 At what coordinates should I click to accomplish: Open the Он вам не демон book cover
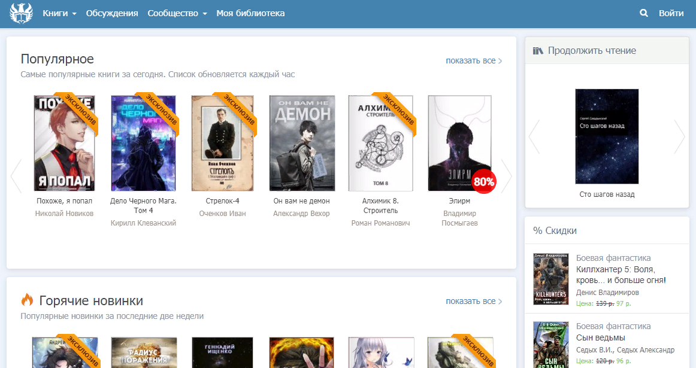coord(301,143)
